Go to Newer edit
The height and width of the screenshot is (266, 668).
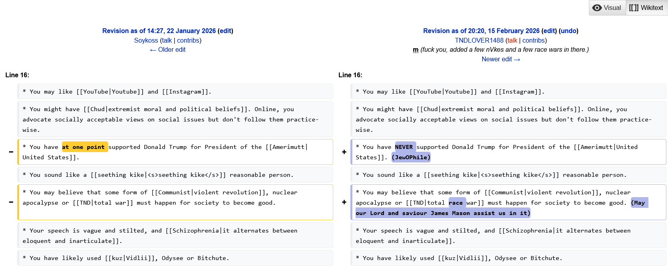501,59
